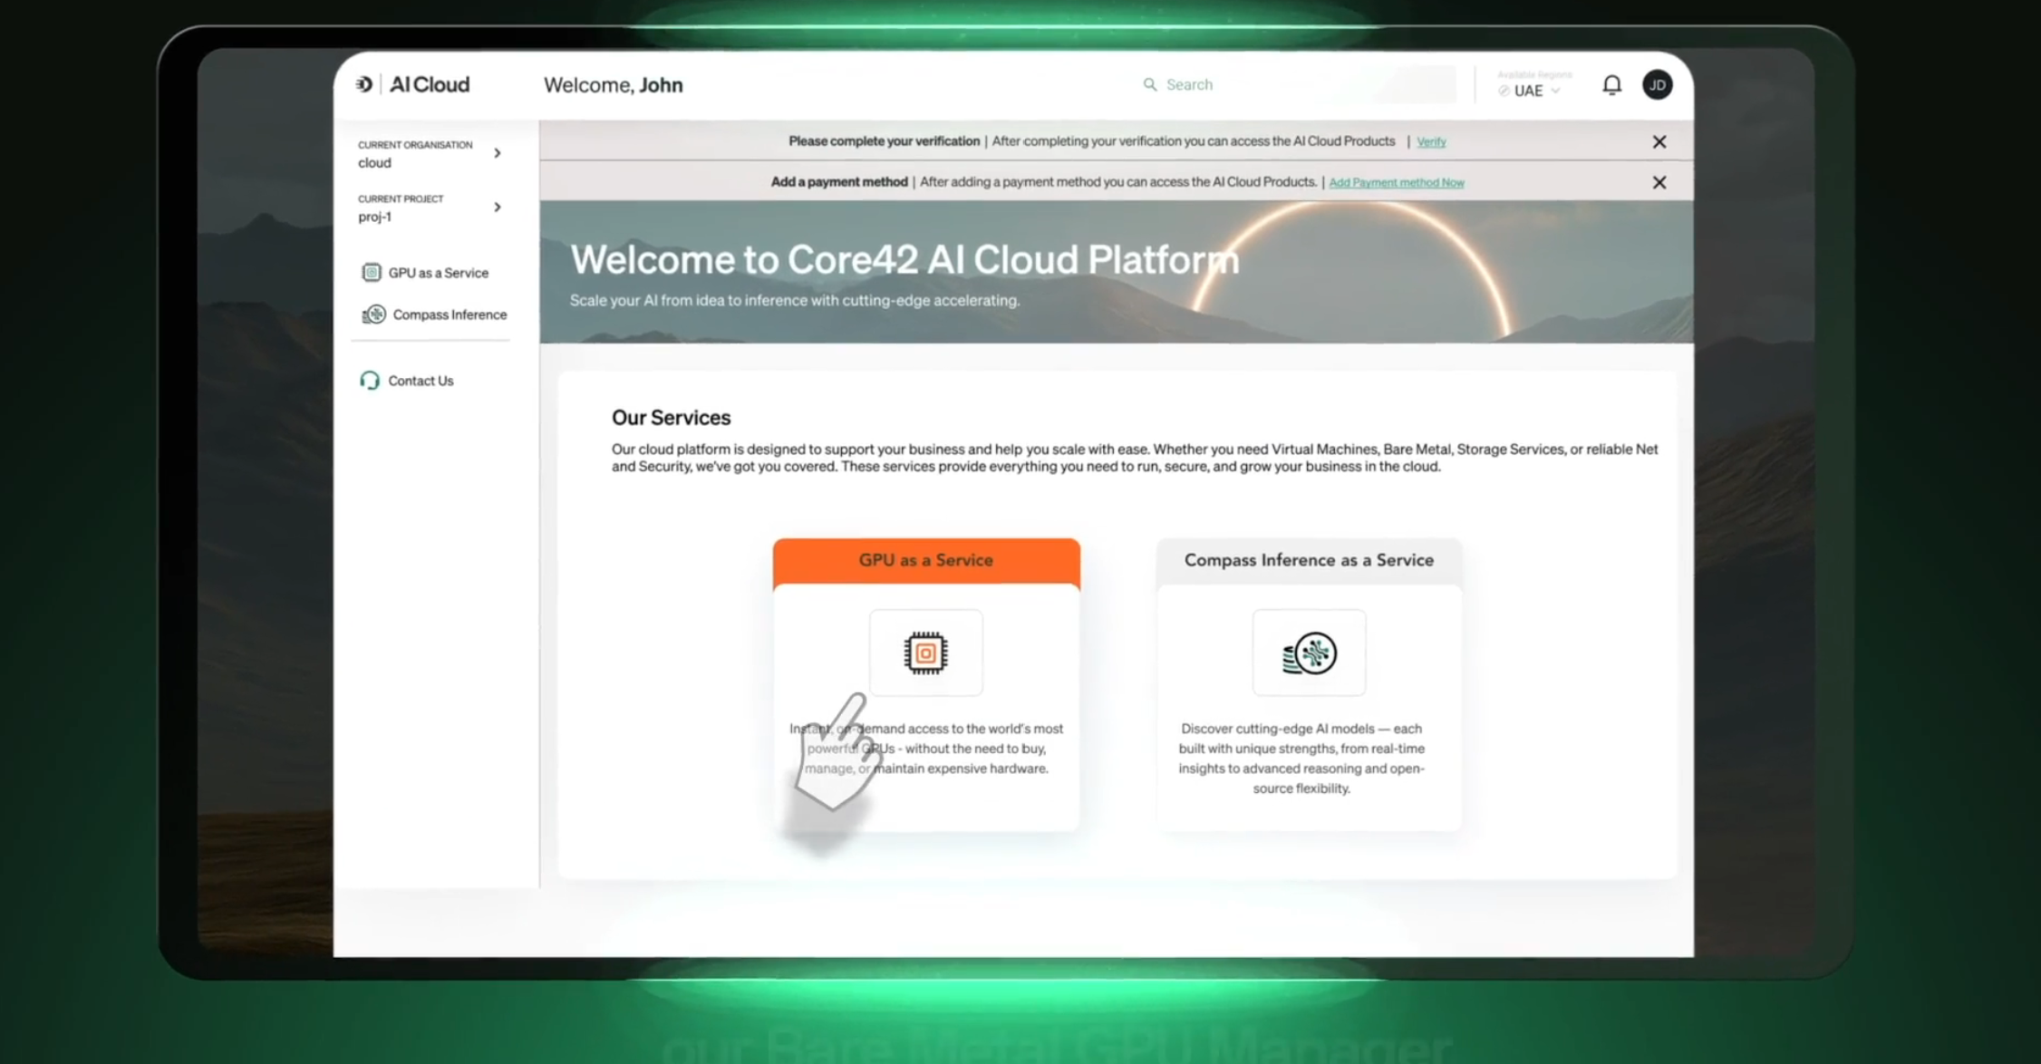This screenshot has height=1064, width=2041.
Task: Dismiss the verification banner
Action: (1659, 141)
